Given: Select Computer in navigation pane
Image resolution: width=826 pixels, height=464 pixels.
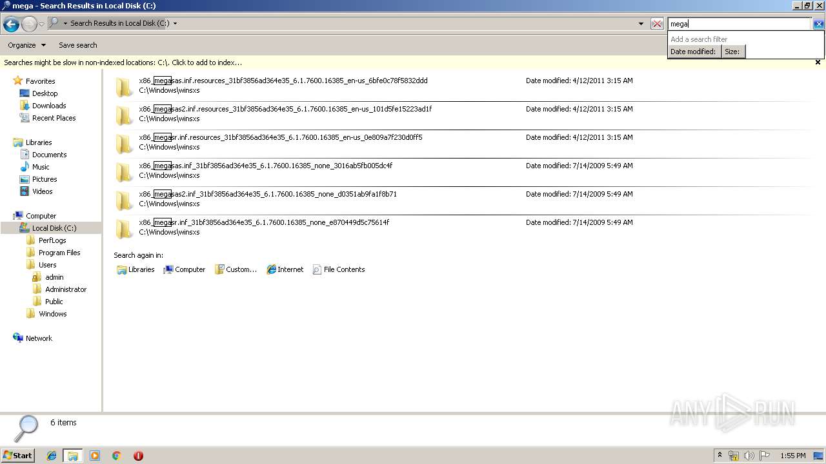Looking at the screenshot, I should click(41, 216).
